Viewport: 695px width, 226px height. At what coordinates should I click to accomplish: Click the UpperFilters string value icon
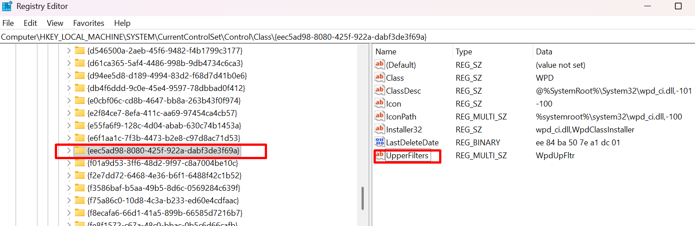379,155
